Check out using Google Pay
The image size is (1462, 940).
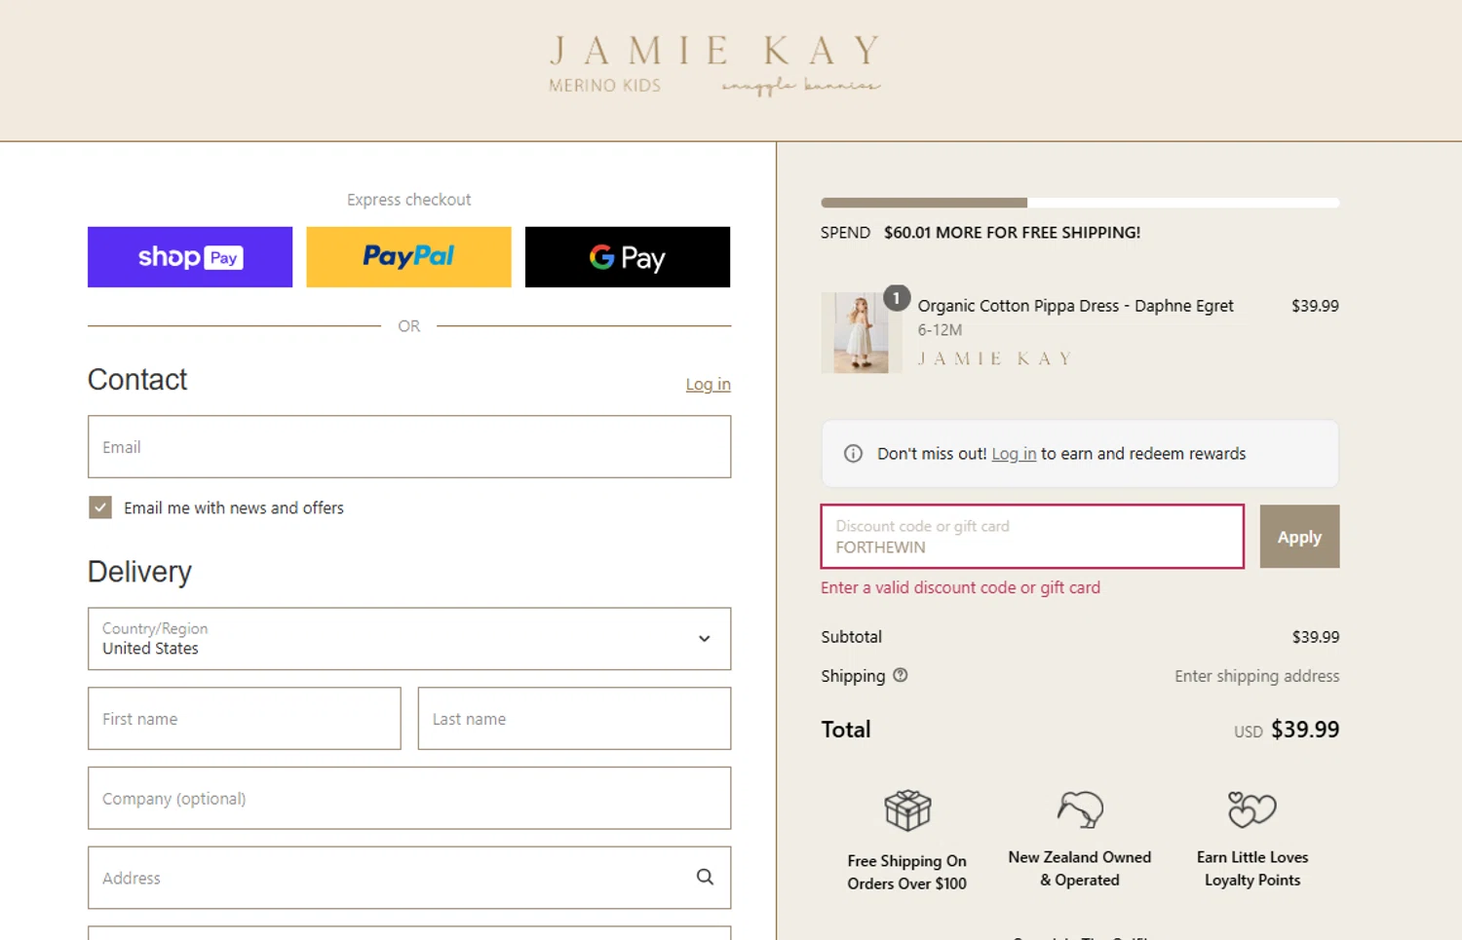point(628,257)
